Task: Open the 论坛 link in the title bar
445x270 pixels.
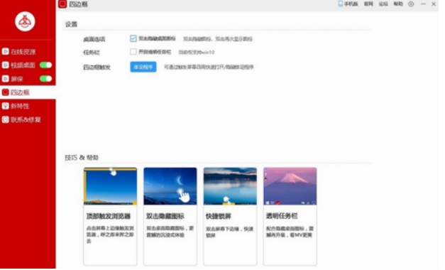Action: click(x=383, y=4)
